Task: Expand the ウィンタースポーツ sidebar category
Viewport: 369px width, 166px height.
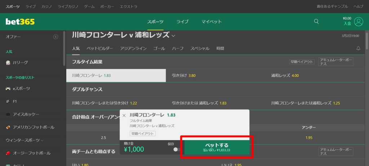Action: (x=25, y=140)
